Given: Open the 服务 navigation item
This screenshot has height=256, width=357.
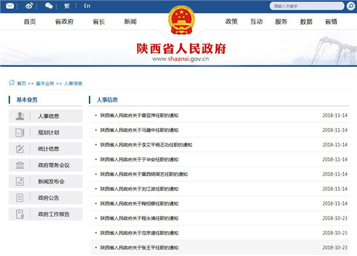Looking at the screenshot, I should (x=281, y=22).
